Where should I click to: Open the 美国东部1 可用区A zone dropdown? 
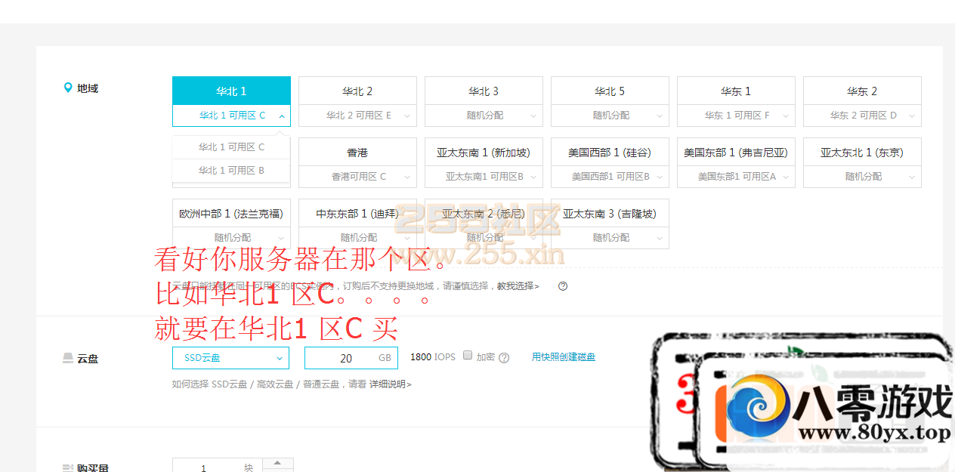pyautogui.click(x=736, y=177)
